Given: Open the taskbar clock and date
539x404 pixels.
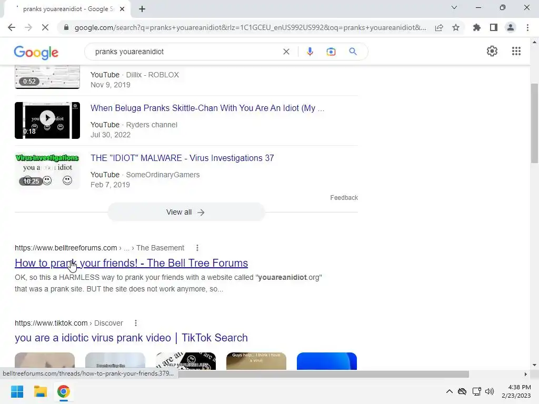Looking at the screenshot, I should (516, 391).
